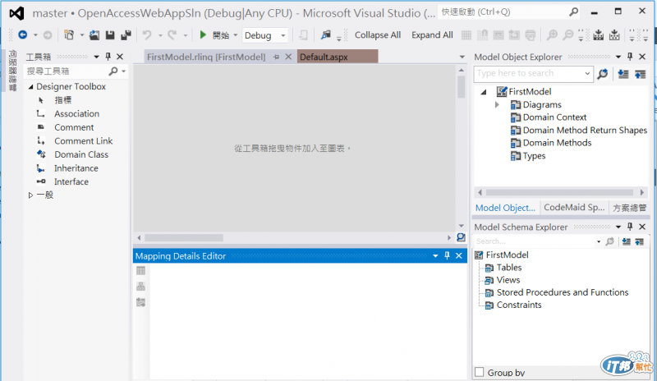Close the FirstModel.rlinq tab
This screenshot has height=381, width=657.
[x=288, y=57]
